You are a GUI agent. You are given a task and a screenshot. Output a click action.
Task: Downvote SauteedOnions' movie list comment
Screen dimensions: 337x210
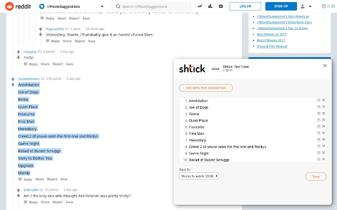(x=13, y=85)
